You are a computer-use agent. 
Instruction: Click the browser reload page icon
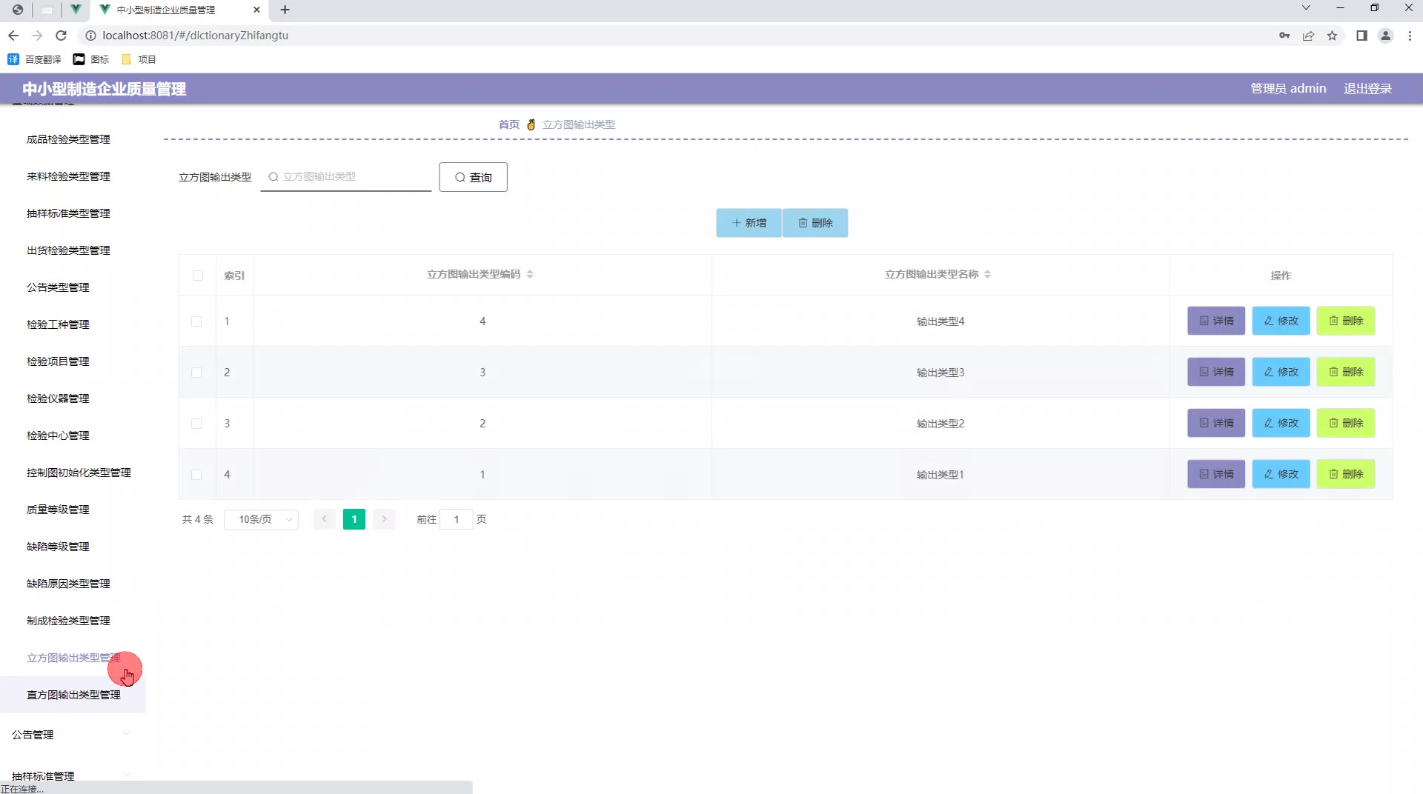62,36
